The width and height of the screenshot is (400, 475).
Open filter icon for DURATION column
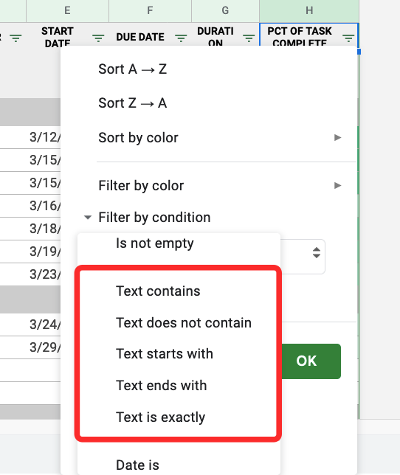[x=249, y=38]
